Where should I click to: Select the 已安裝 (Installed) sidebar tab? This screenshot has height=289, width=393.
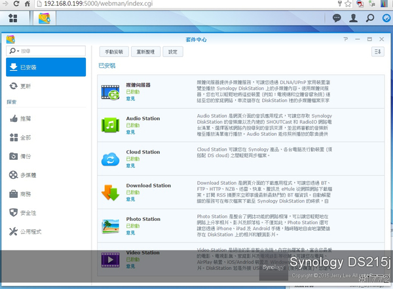click(x=46, y=67)
